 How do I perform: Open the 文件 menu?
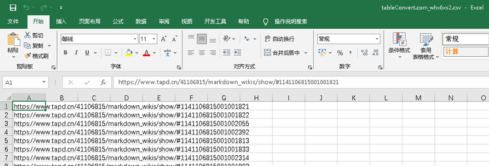click(13, 22)
